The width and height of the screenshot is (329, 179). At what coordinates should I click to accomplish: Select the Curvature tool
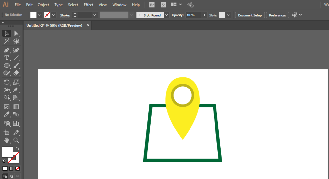tap(16, 50)
